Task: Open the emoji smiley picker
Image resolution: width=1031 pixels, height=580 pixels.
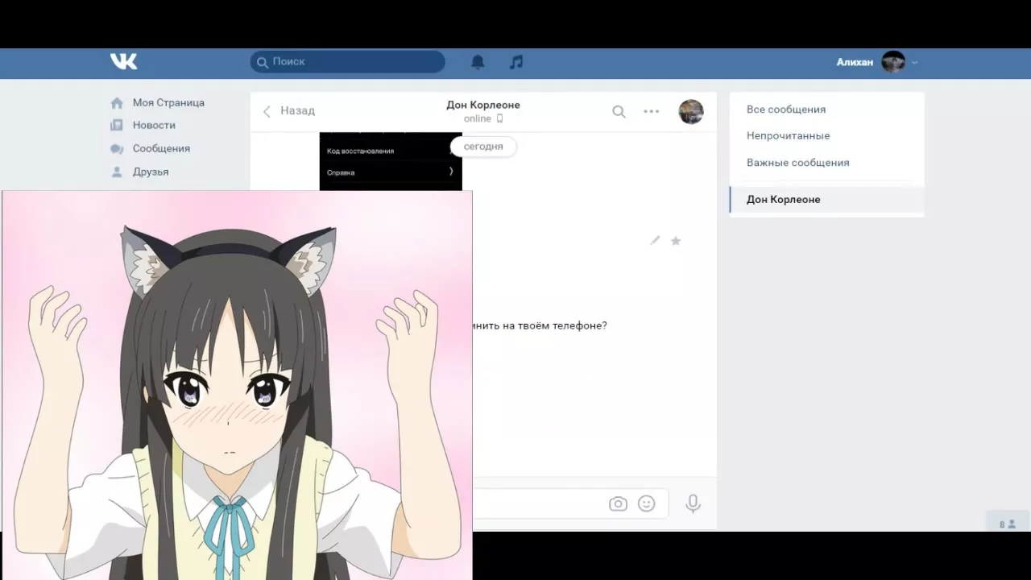Action: point(646,503)
